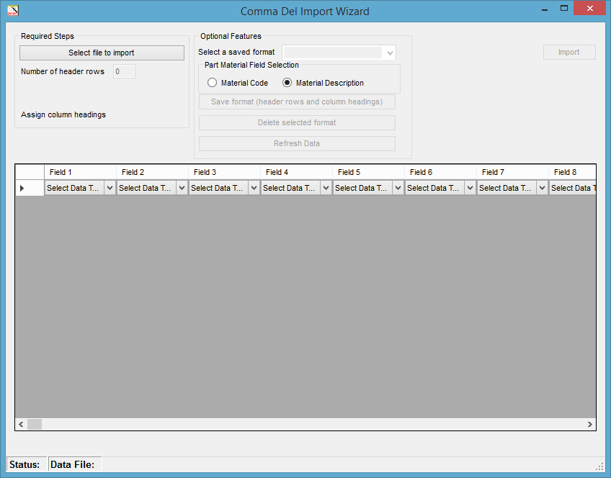
Task: Open the saved format dropdown
Action: (x=390, y=53)
